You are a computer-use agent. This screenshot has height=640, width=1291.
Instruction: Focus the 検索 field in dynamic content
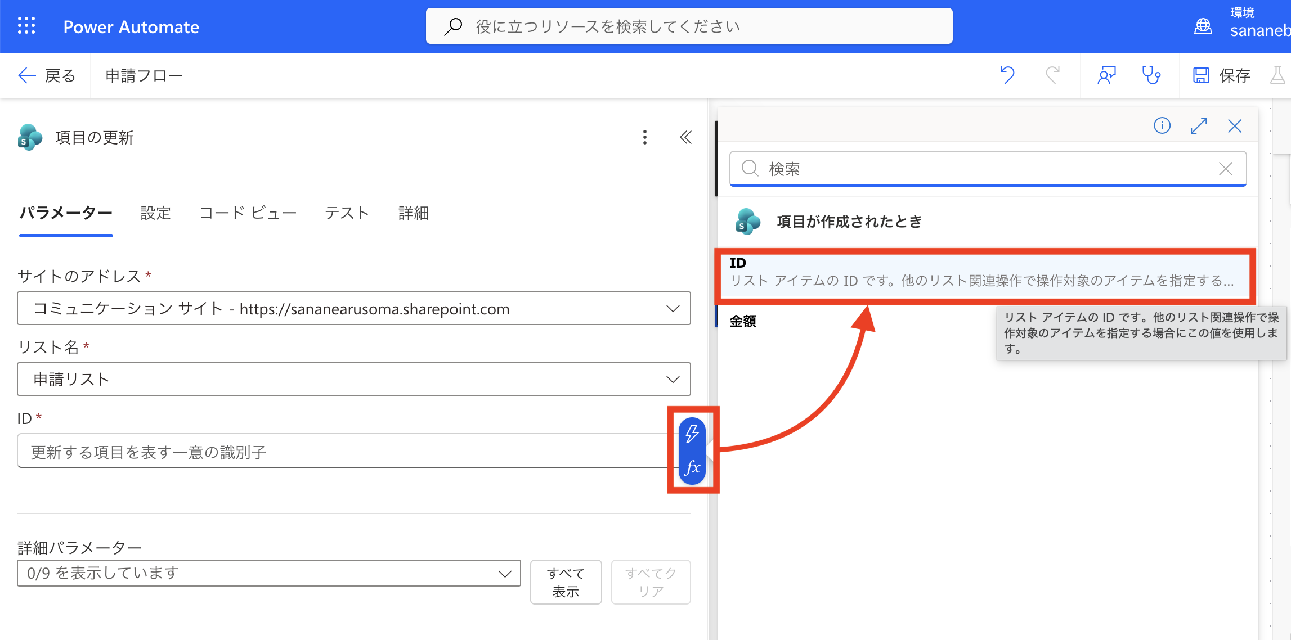[988, 168]
